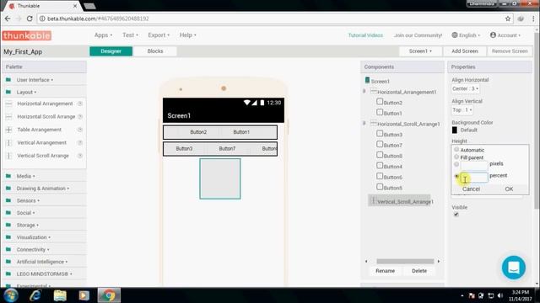Open Tutorial Videos link
The width and height of the screenshot is (540, 303).
(x=365, y=35)
